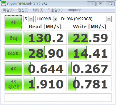Select the Seq write result 22.59
The image size is (116, 105).
(x=90, y=38)
